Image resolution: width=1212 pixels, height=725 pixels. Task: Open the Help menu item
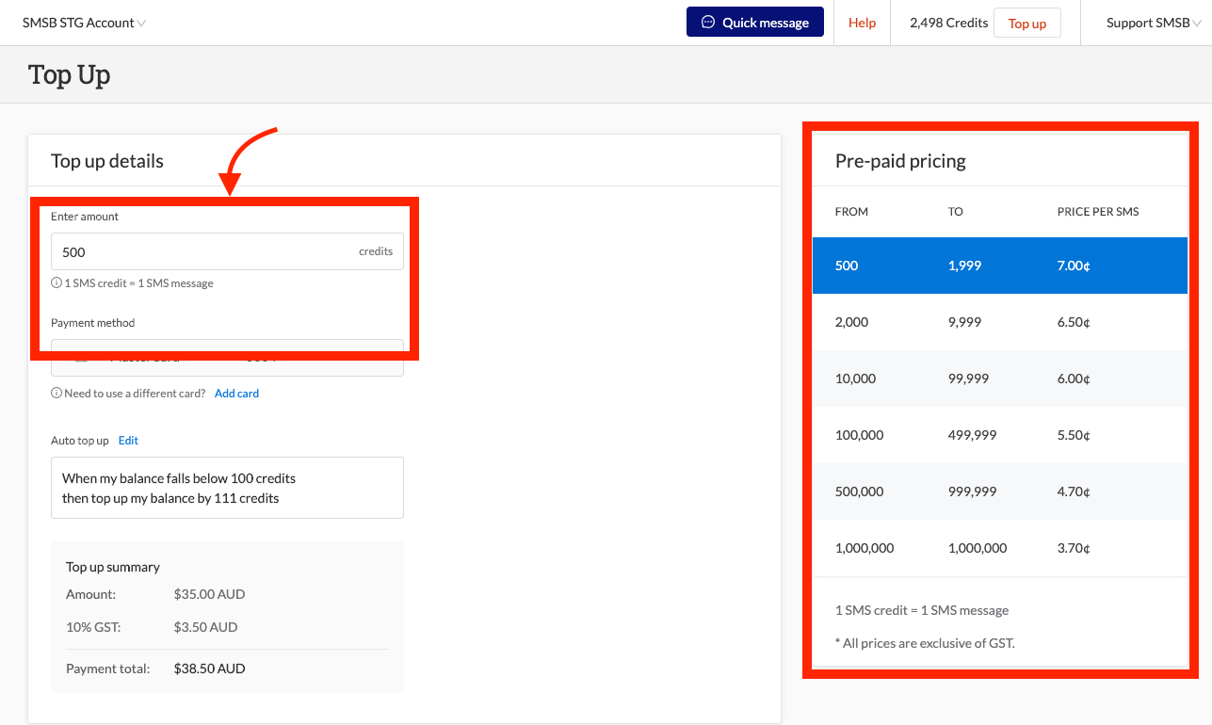click(x=862, y=22)
